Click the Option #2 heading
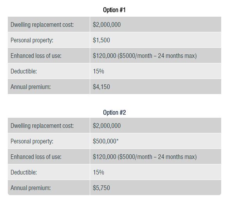The height and width of the screenshot is (199, 229). click(114, 113)
